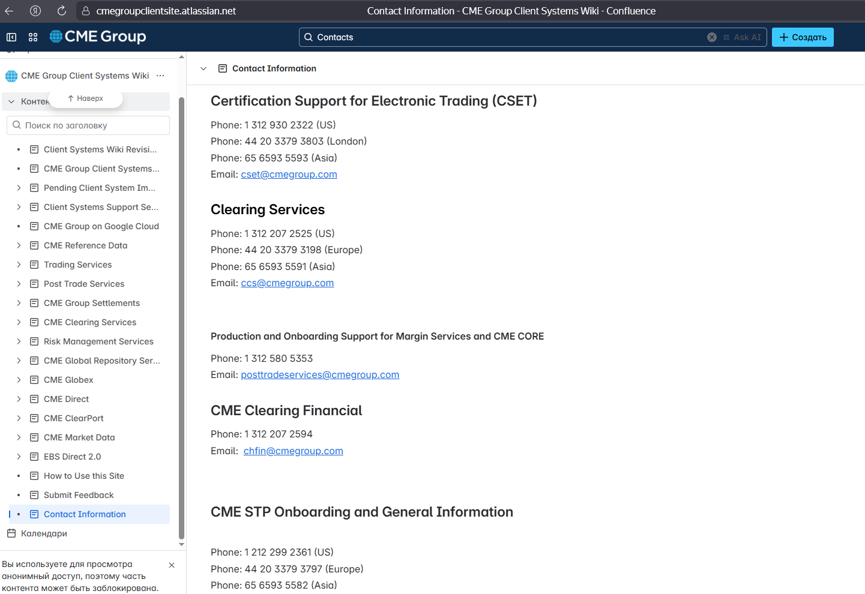This screenshot has height=594, width=865.
Task: Click the text Phone: 65 6593 5593 (Asia)
Action: click(274, 158)
